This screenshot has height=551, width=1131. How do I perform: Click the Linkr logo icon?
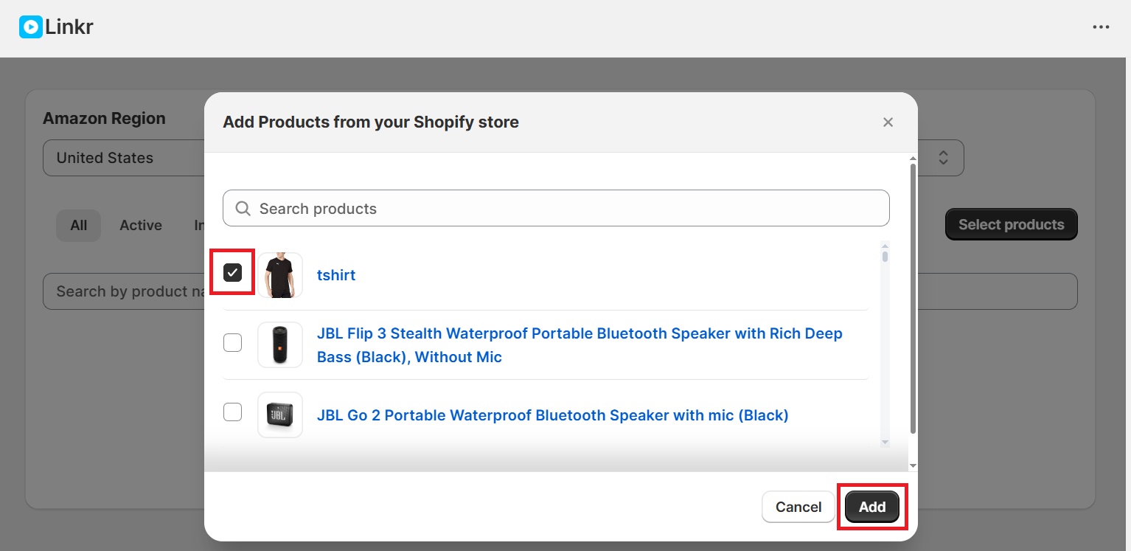click(x=31, y=27)
